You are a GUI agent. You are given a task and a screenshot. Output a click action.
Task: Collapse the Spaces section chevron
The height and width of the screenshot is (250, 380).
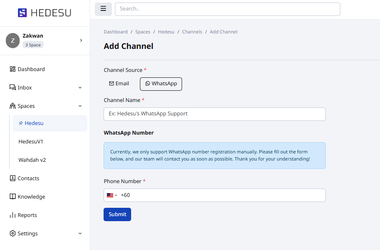[x=80, y=106]
